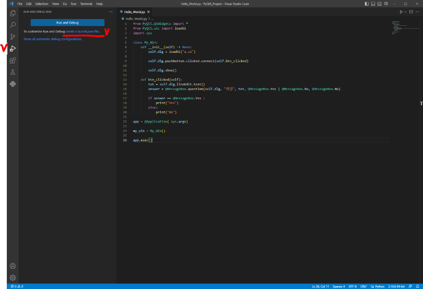Image resolution: width=423 pixels, height=289 pixels.
Task: Select the Run and Debug activity icon
Action: (x=13, y=49)
